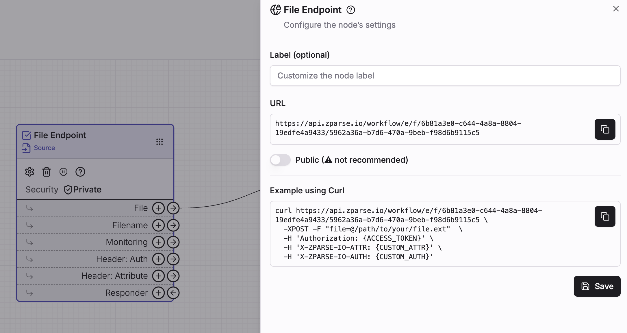The width and height of the screenshot is (627, 333).
Task: Click the Monitoring row label
Action: point(127,242)
